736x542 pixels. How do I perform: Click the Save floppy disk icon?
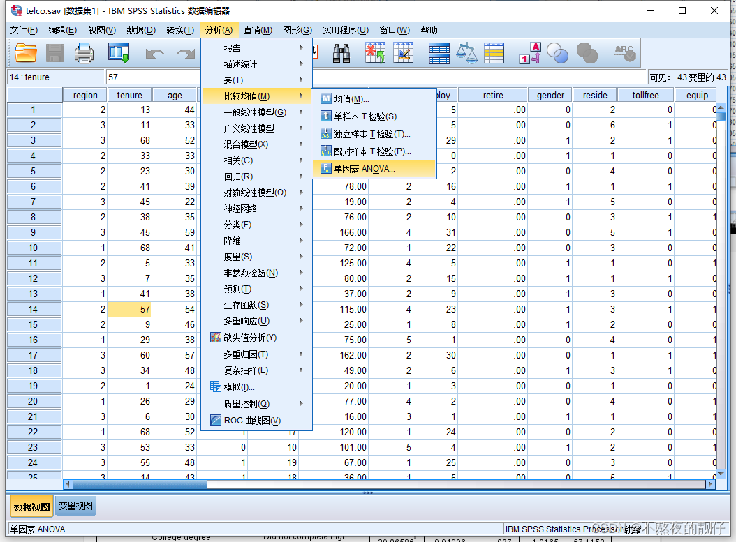coord(55,53)
